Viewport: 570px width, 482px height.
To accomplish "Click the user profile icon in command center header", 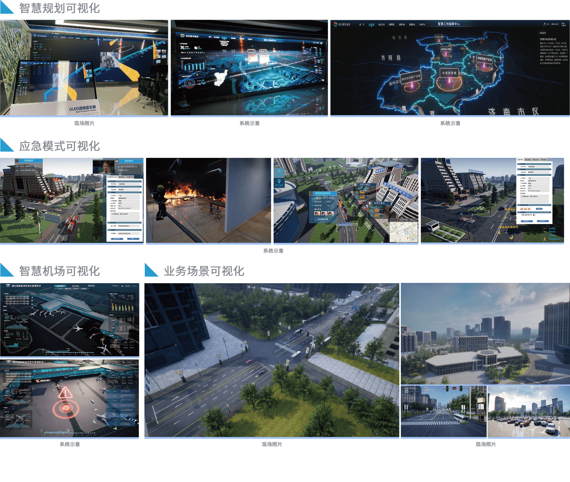I will (x=544, y=24).
